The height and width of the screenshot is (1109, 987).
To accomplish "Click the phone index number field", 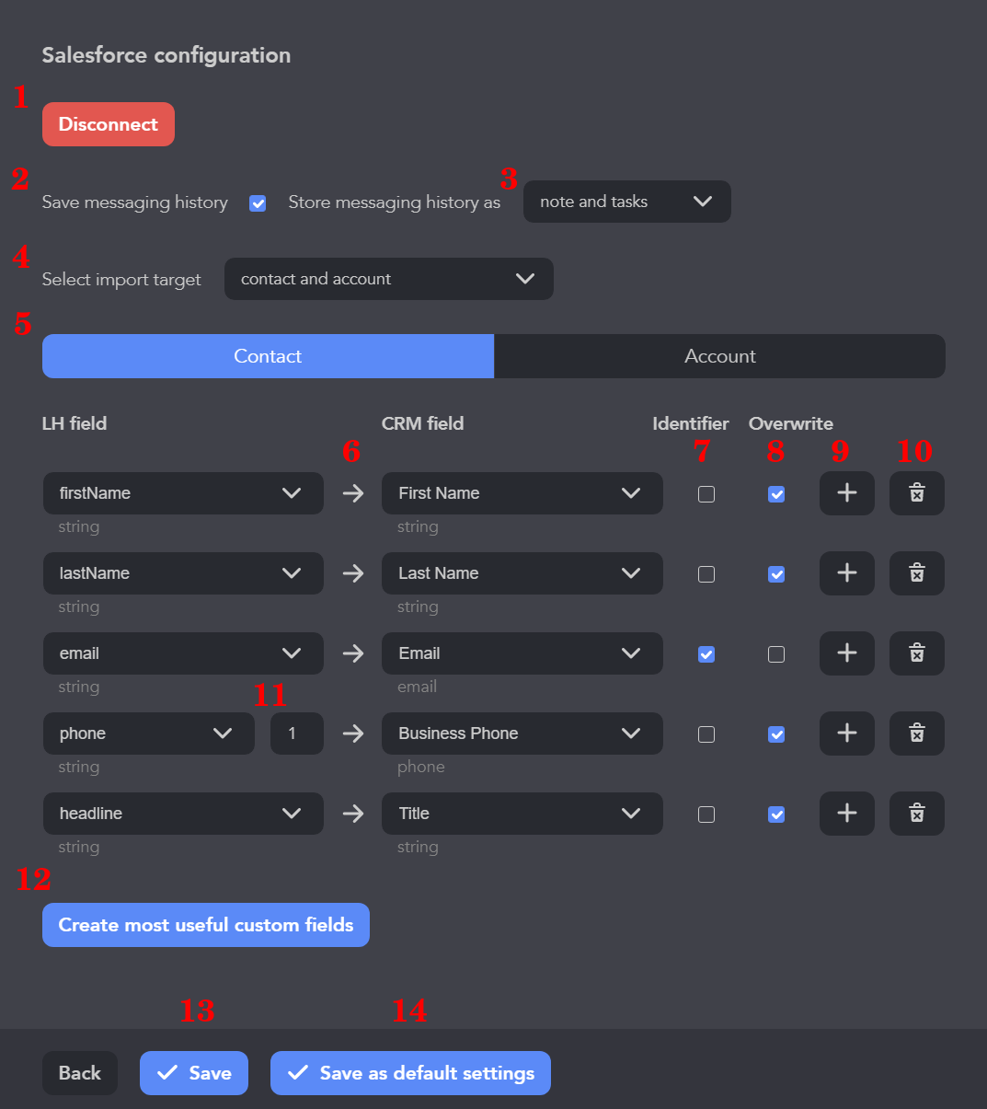I will click(296, 734).
